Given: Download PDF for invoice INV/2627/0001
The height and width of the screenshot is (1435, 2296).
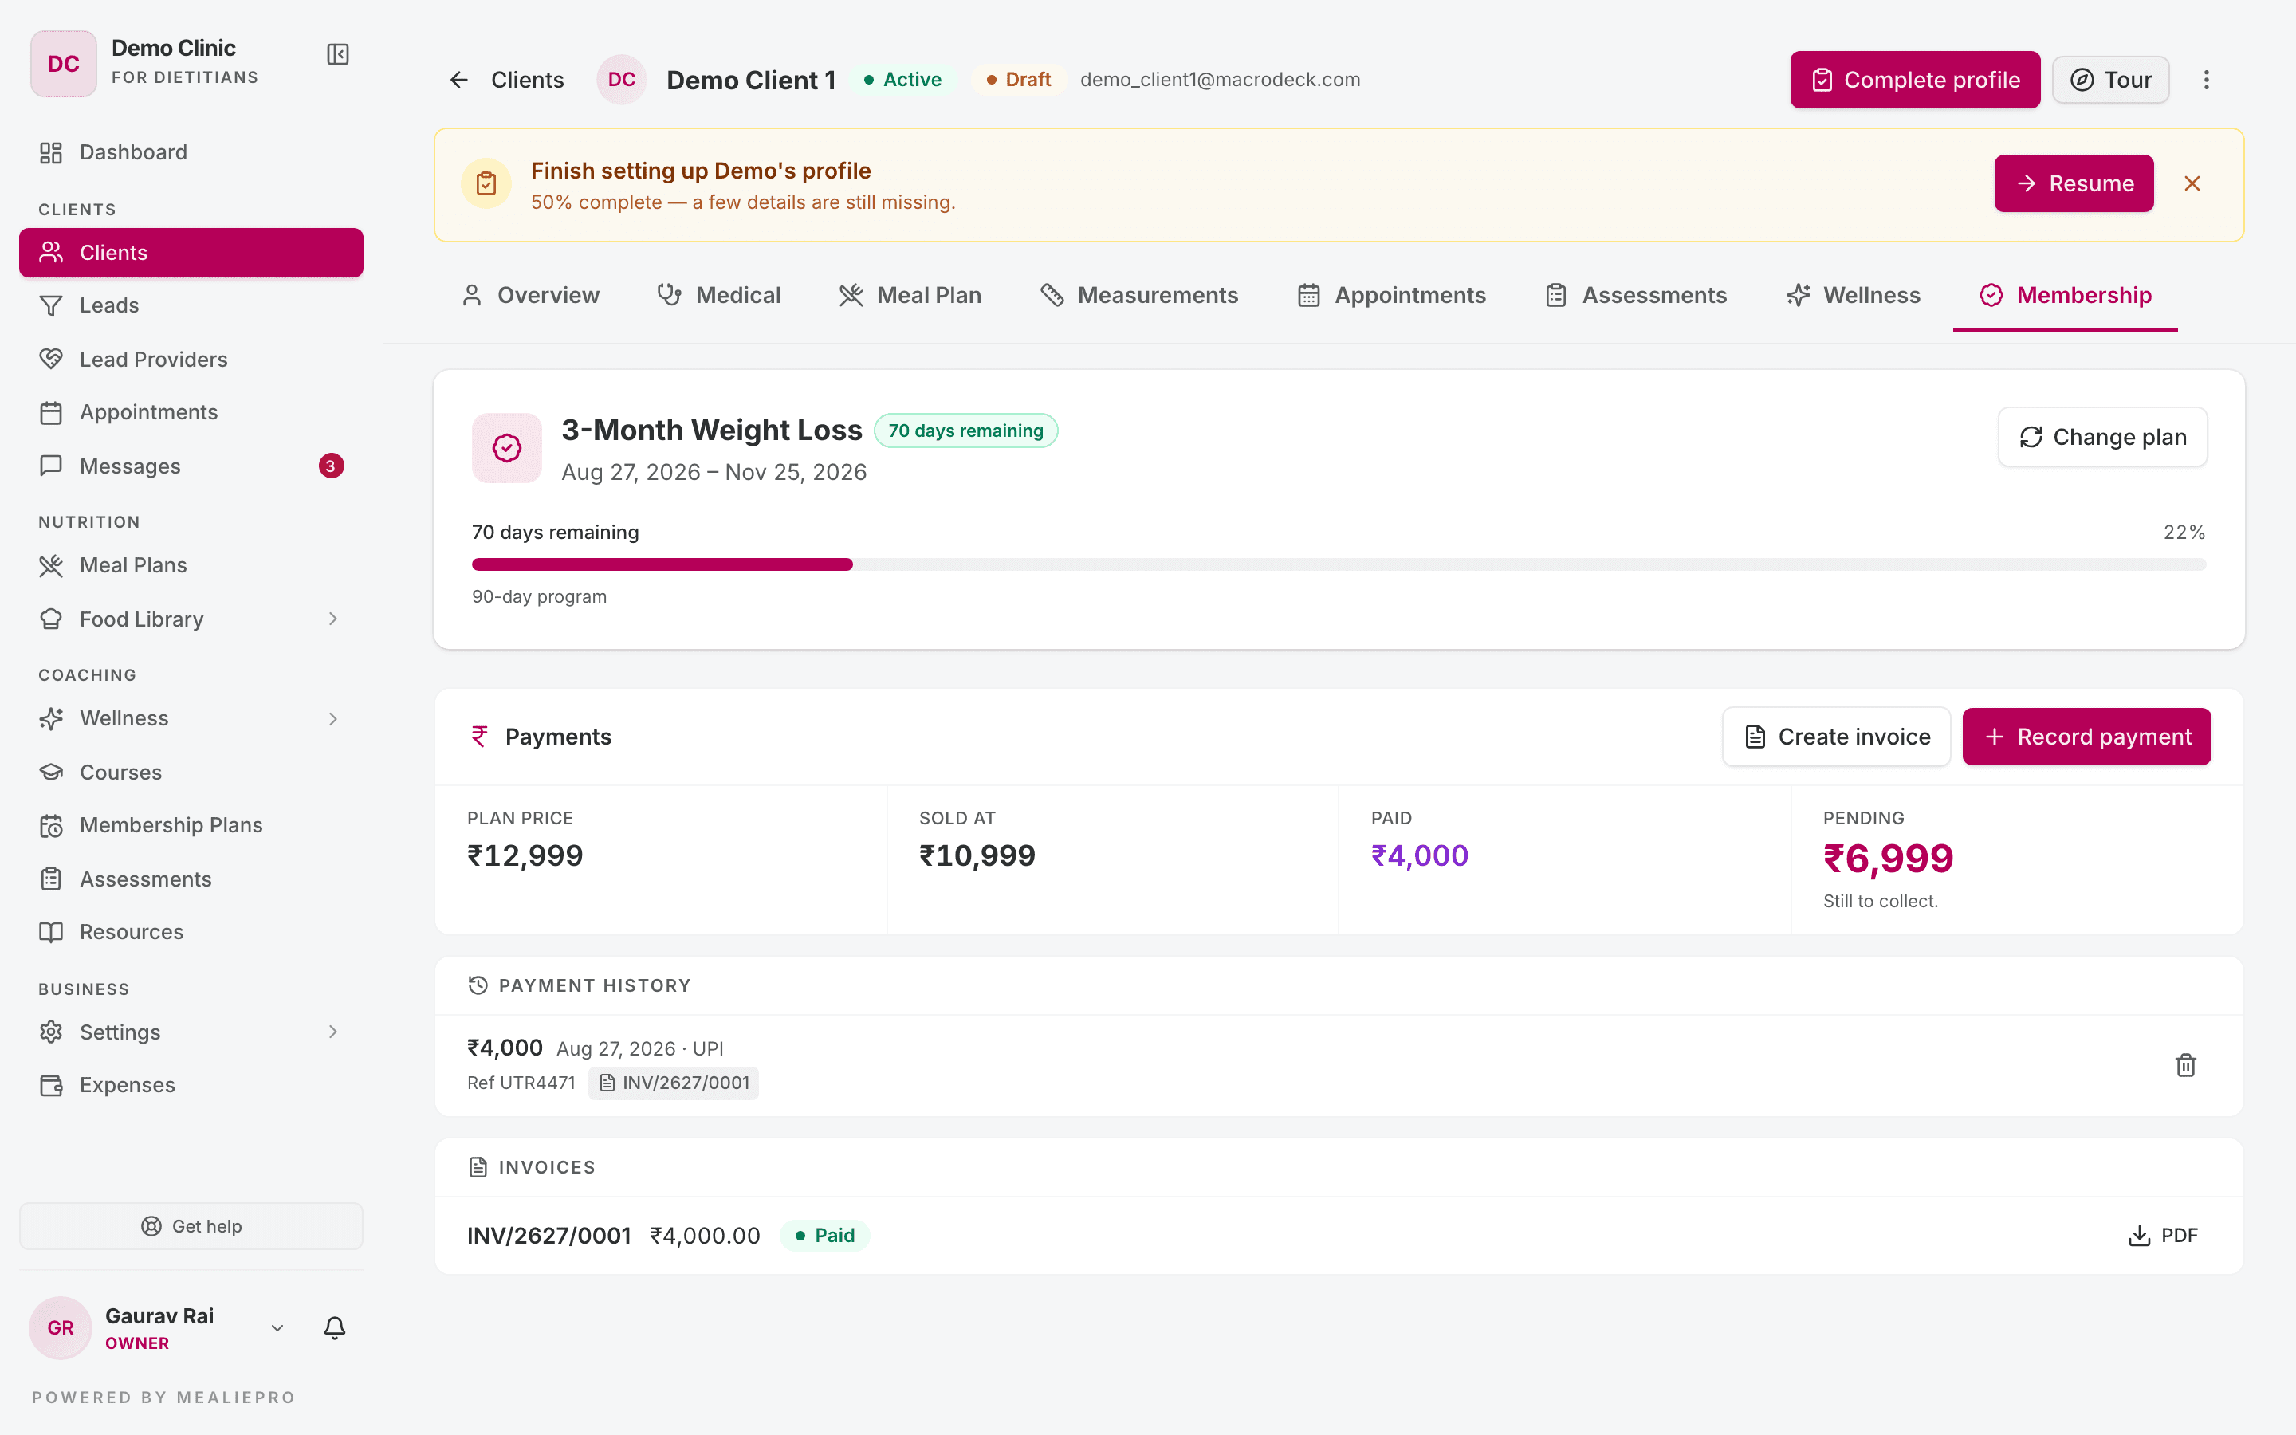Looking at the screenshot, I should (x=2163, y=1235).
